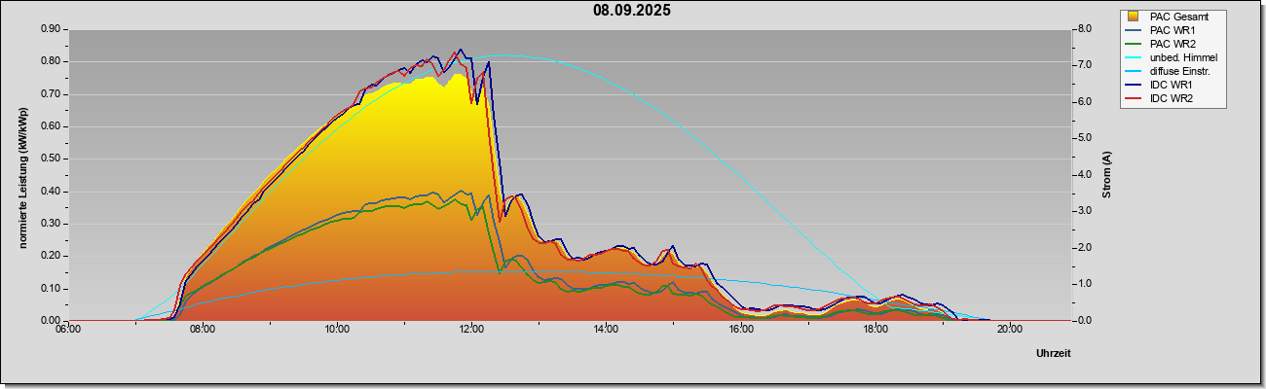Click the 4.0 value on right axis
The height and width of the screenshot is (389, 1266).
[x=1084, y=175]
